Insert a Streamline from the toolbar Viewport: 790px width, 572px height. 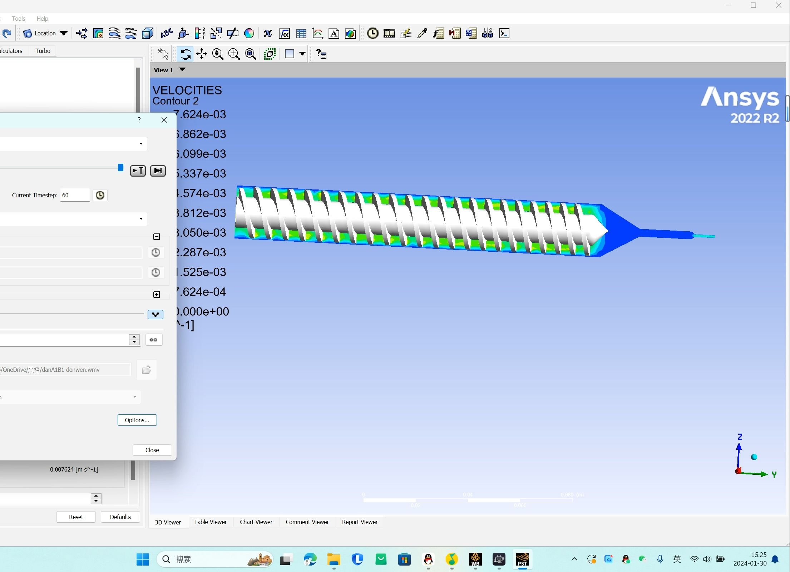115,34
